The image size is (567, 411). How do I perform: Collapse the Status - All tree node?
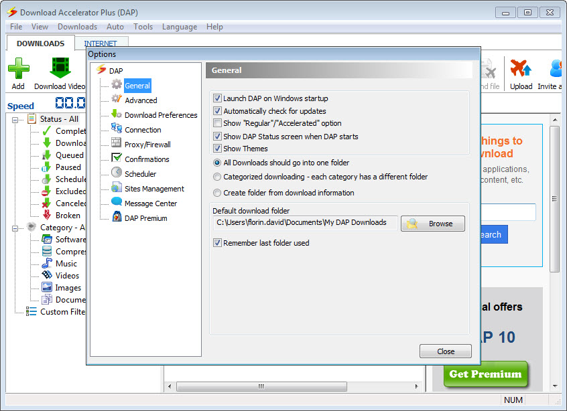tap(15, 120)
